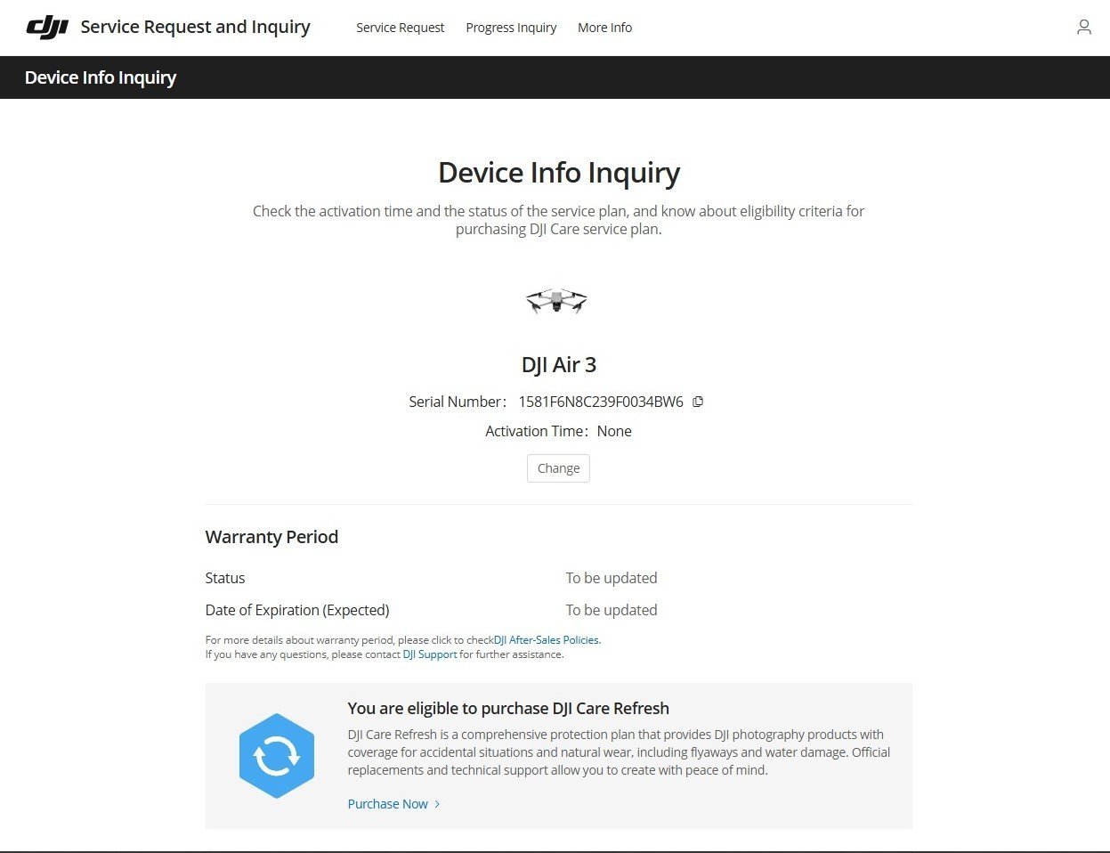1110x853 pixels.
Task: Click the blue DJI Care Refresh hexagon icon
Action: point(277,756)
